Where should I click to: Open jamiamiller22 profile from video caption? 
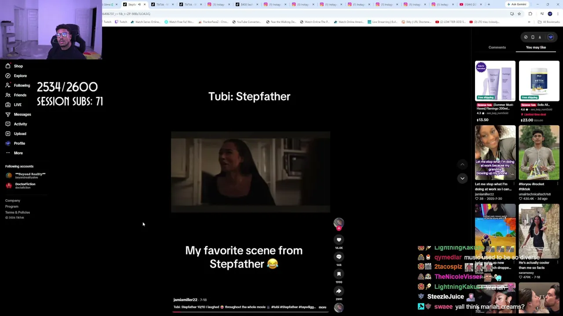tap(185, 300)
